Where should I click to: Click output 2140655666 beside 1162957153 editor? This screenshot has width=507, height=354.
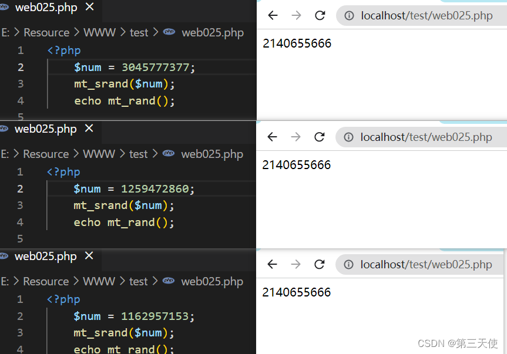296,292
